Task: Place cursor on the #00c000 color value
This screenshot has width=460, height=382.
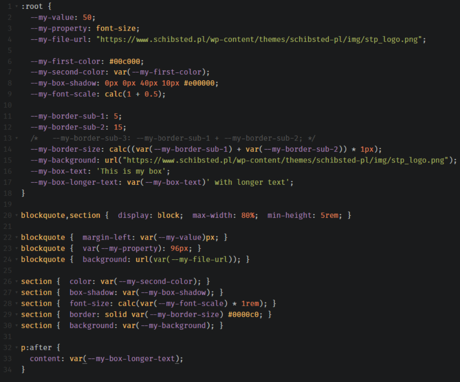Action: click(124, 61)
